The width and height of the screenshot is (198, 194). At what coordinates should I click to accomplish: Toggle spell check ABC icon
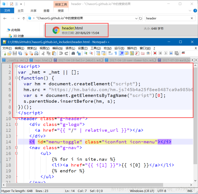pyautogui.click(x=183, y=53)
